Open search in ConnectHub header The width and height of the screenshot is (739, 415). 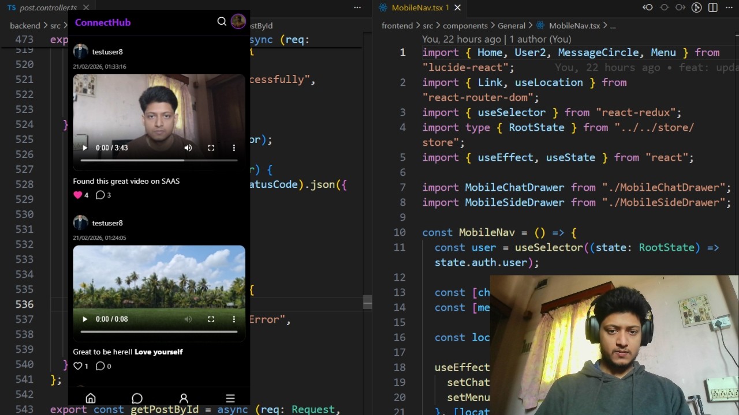click(222, 21)
